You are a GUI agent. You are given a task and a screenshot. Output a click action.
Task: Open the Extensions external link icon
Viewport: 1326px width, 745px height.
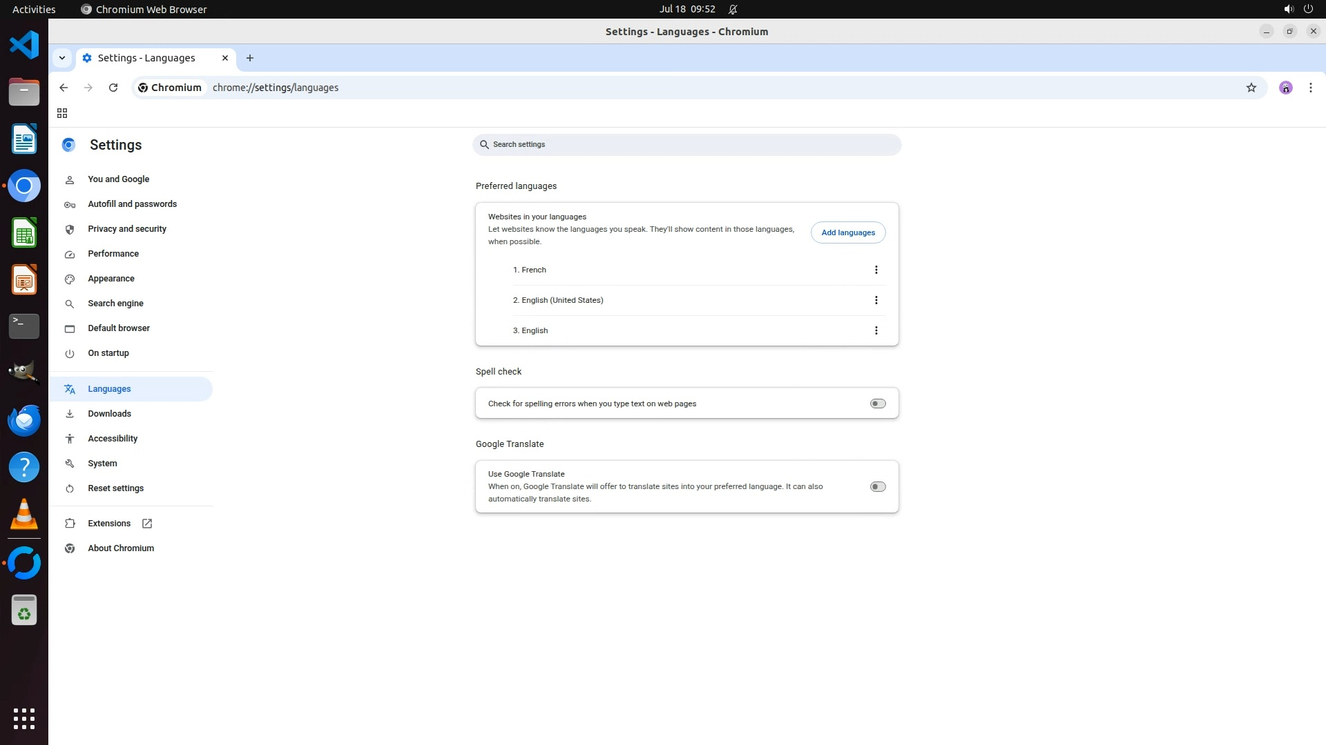coord(147,524)
